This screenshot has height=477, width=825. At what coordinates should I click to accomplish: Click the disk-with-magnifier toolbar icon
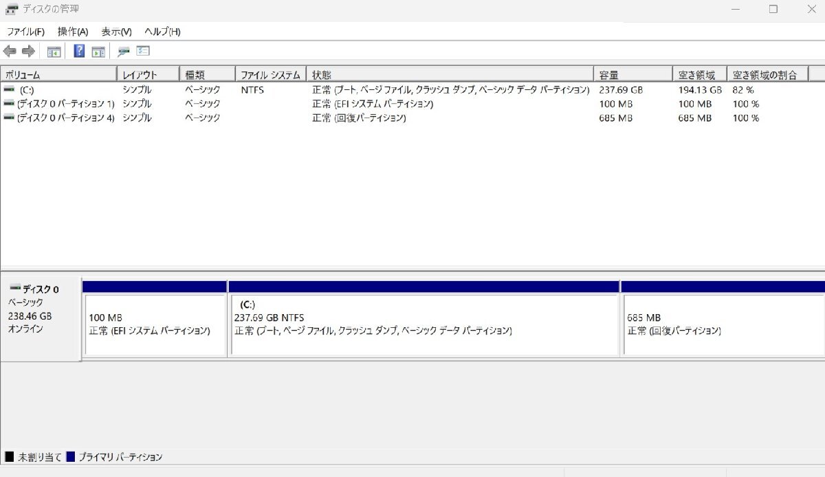[124, 50]
